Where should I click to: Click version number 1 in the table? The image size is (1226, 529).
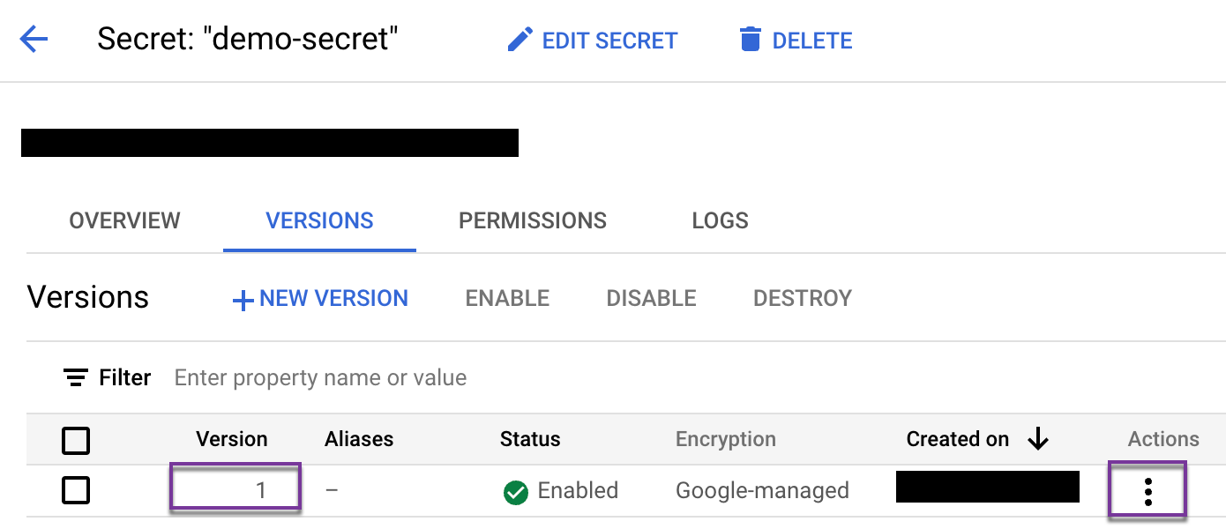(x=260, y=490)
